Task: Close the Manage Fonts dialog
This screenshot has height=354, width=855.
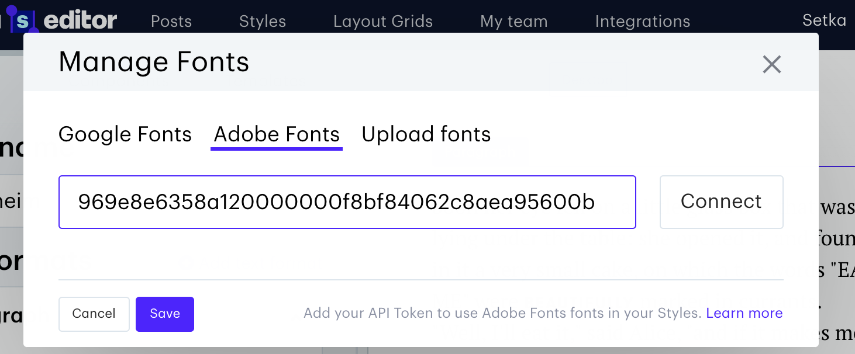Action: 771,64
